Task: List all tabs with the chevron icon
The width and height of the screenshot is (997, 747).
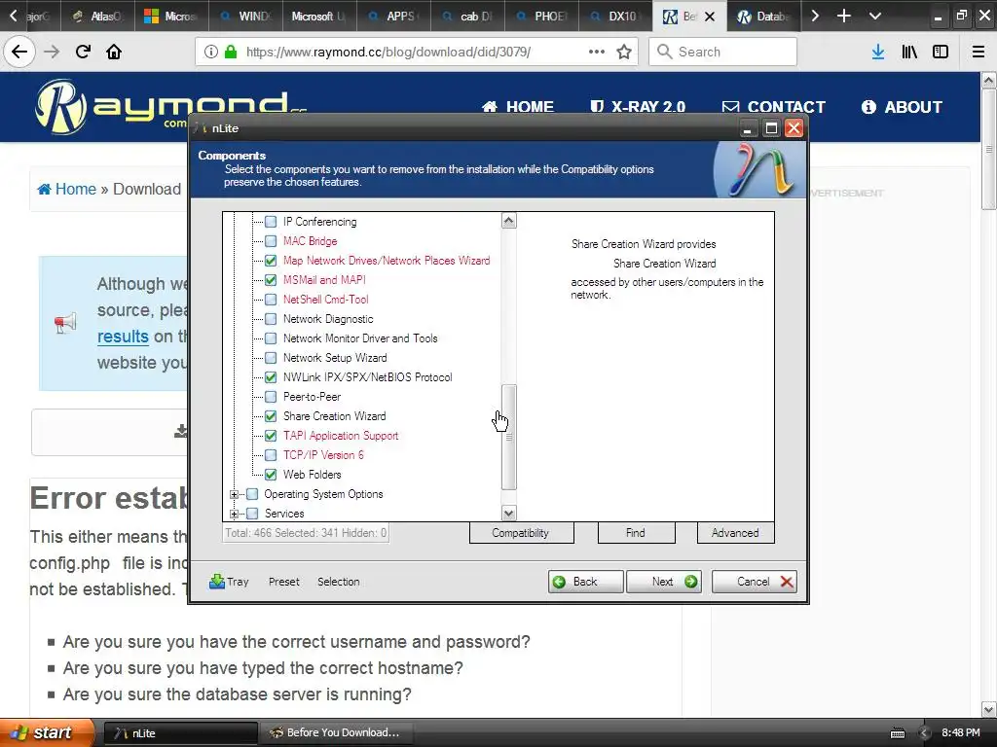Action: click(x=875, y=16)
